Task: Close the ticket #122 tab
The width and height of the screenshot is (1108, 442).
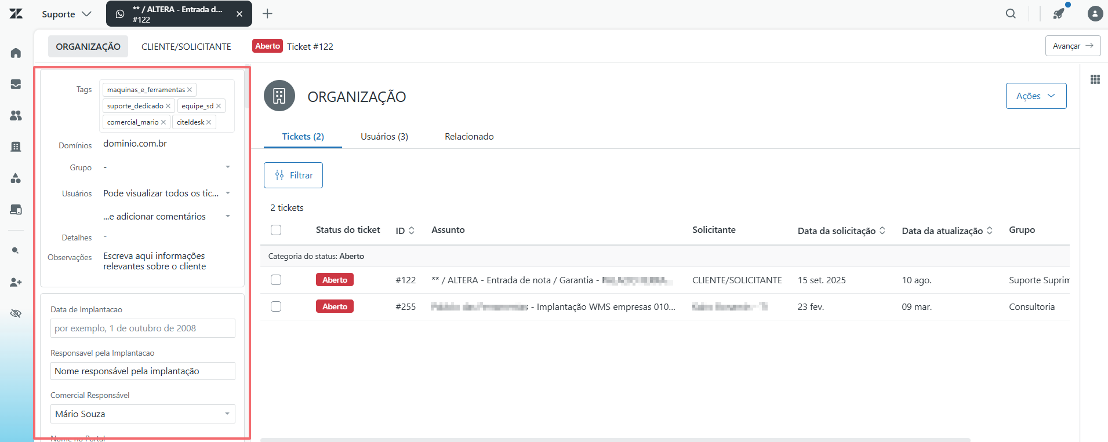Action: 239,14
